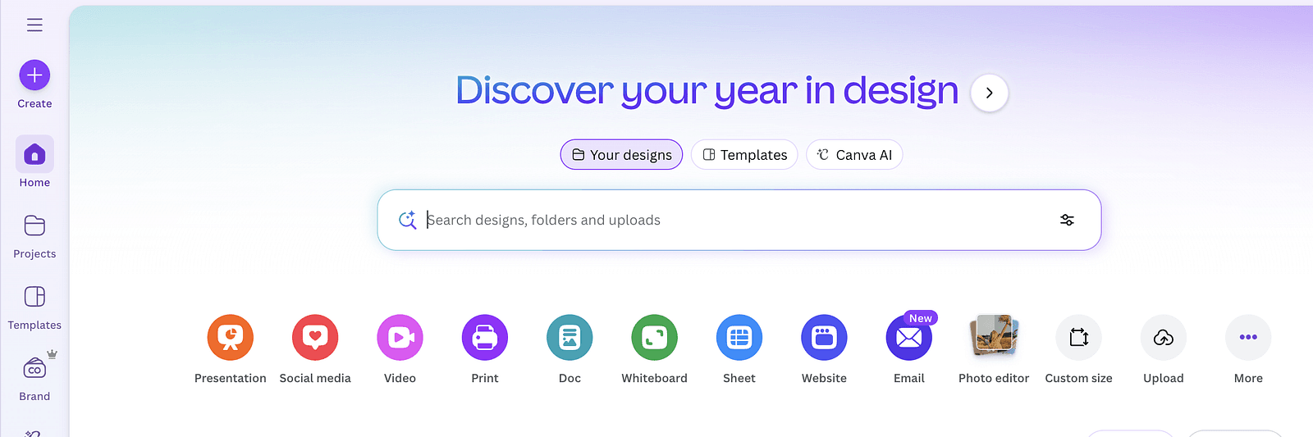Create a new Video design
The image size is (1313, 437).
click(400, 338)
